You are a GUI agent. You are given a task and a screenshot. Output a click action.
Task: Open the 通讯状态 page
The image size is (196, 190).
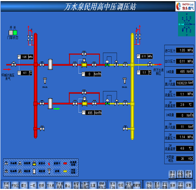tap(172, 174)
